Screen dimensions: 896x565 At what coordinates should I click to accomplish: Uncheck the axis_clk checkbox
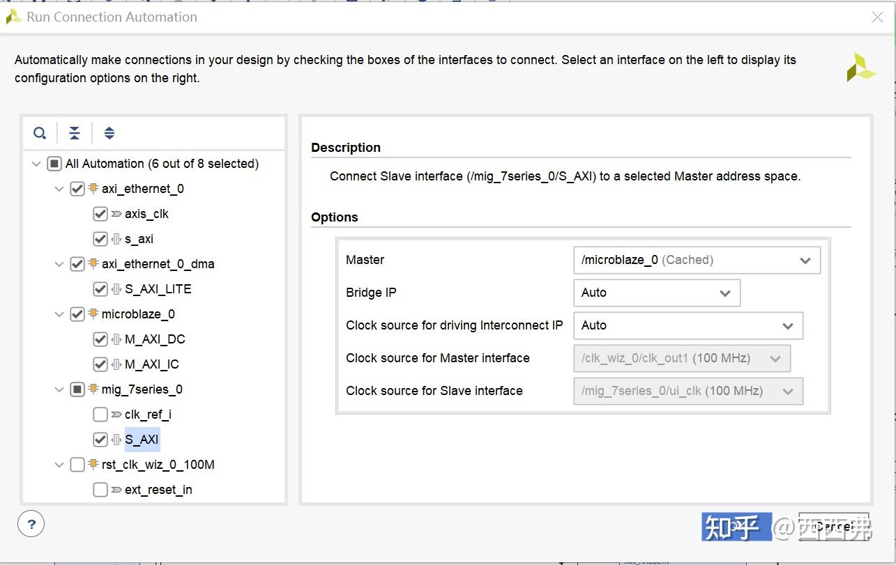[x=100, y=214]
